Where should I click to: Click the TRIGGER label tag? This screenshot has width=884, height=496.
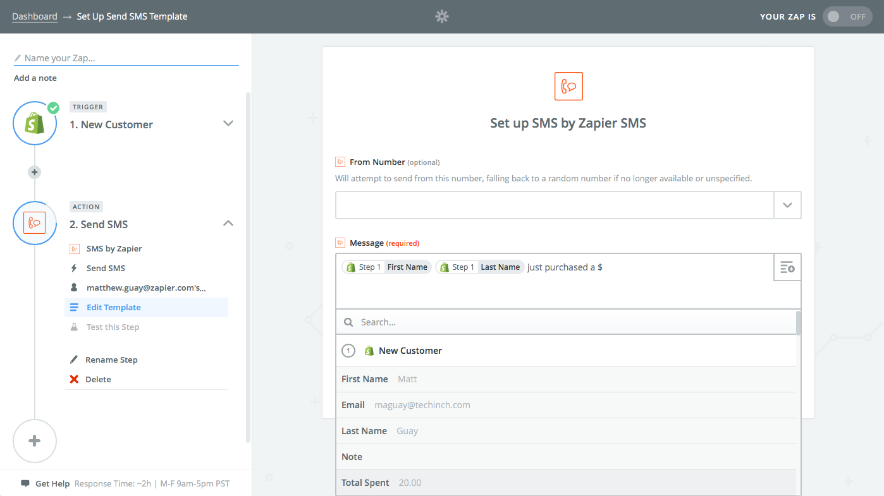(x=88, y=107)
